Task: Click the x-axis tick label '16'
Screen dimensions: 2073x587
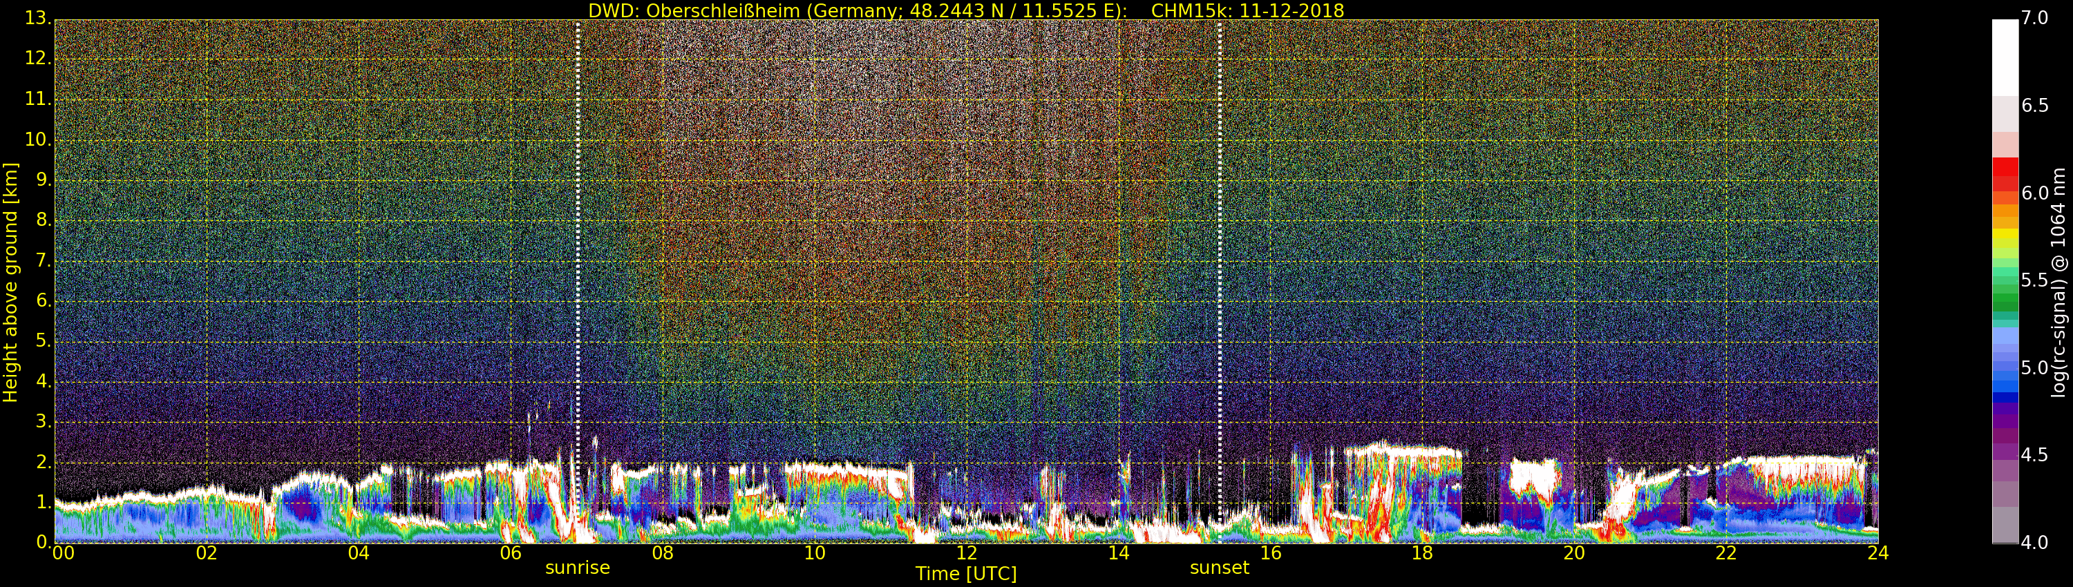Action: tap(1271, 553)
